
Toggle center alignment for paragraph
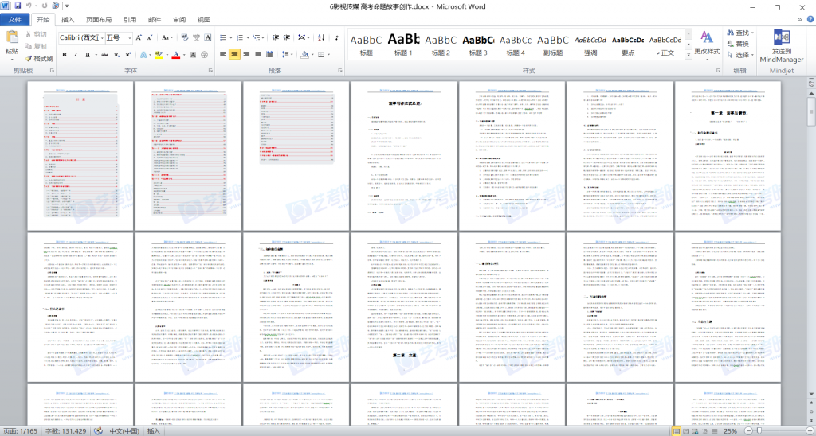[235, 55]
